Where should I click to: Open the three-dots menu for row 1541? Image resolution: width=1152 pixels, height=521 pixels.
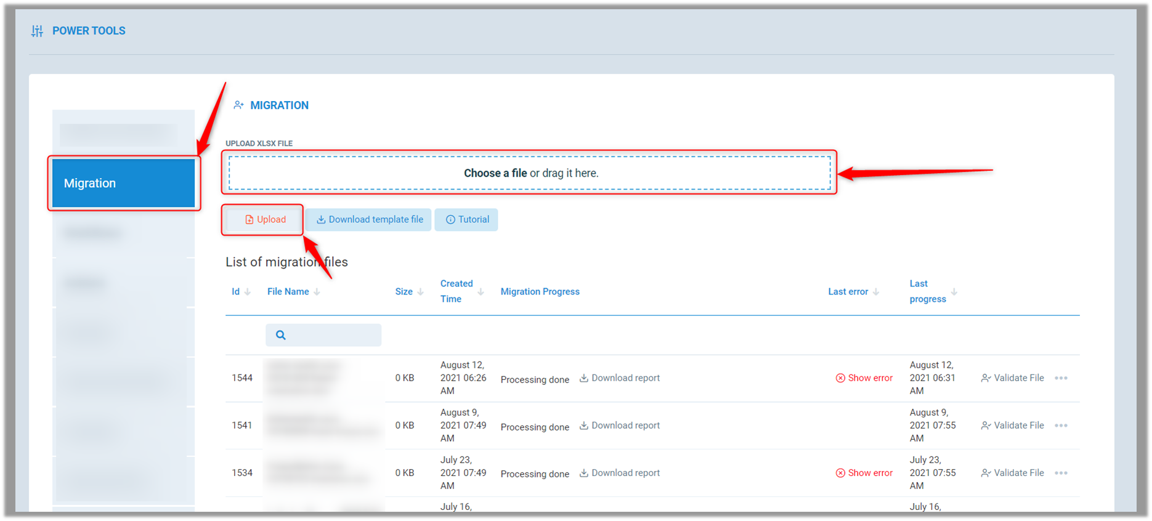[x=1061, y=426]
